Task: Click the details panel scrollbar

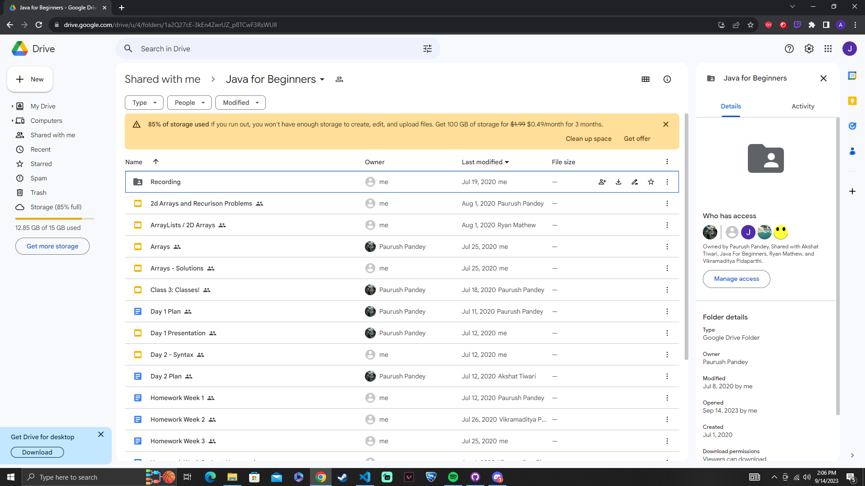Action: [838, 266]
